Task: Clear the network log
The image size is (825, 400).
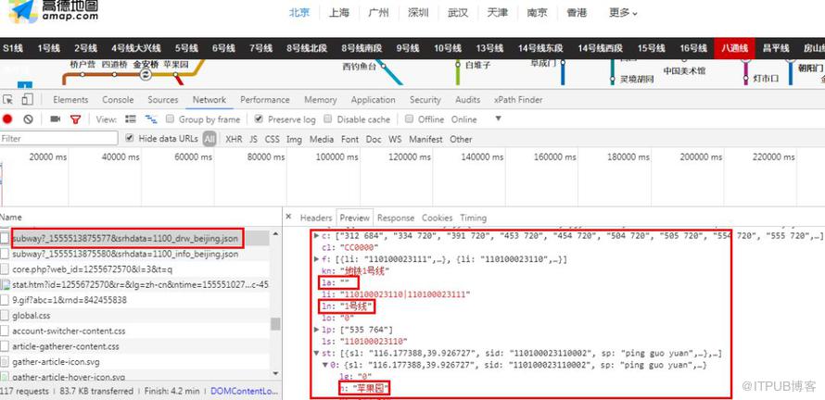Action: [29, 119]
